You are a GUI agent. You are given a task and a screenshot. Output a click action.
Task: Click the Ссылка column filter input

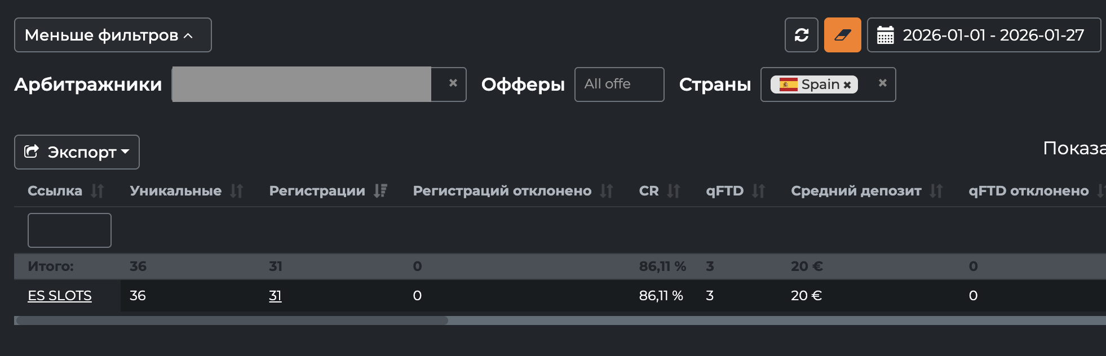pyautogui.click(x=69, y=230)
